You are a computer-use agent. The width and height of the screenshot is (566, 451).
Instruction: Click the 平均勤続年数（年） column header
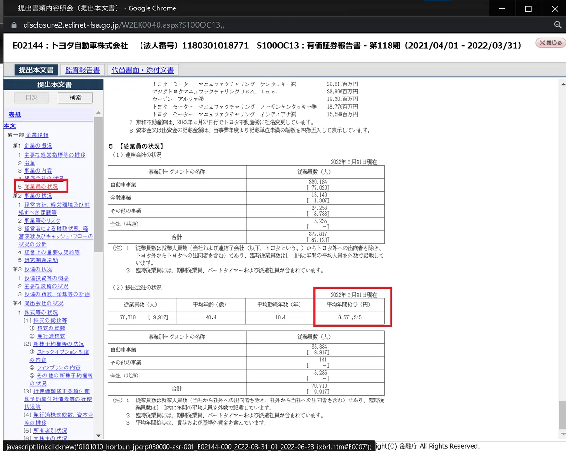280,304
